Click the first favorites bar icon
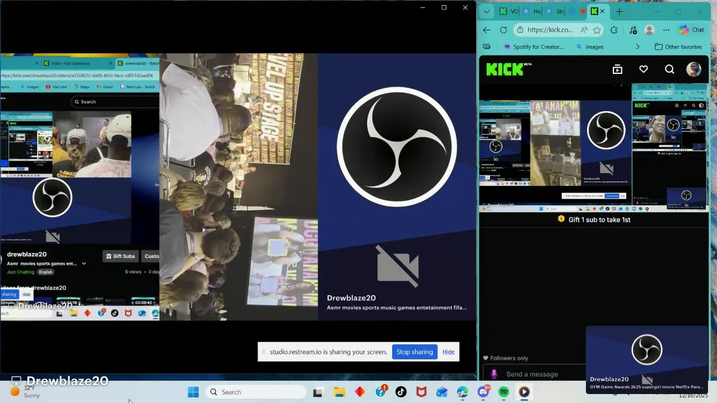717x403 pixels. 486,47
